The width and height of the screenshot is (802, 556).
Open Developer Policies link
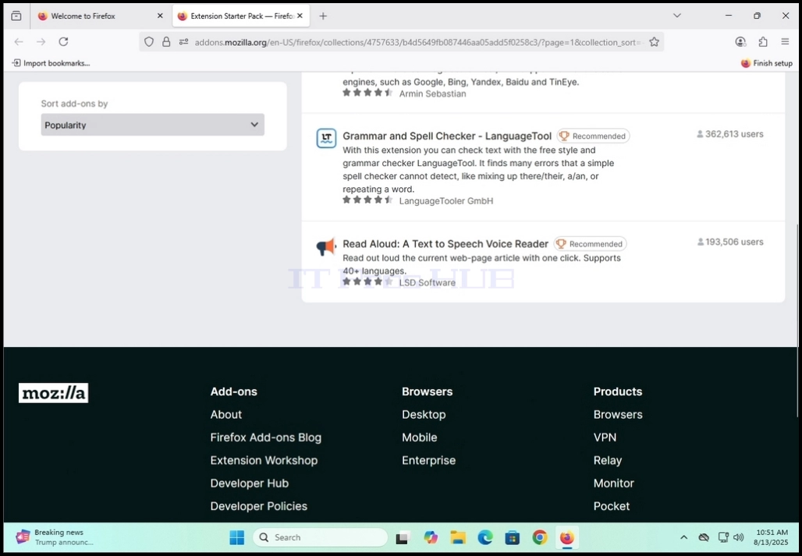point(259,506)
